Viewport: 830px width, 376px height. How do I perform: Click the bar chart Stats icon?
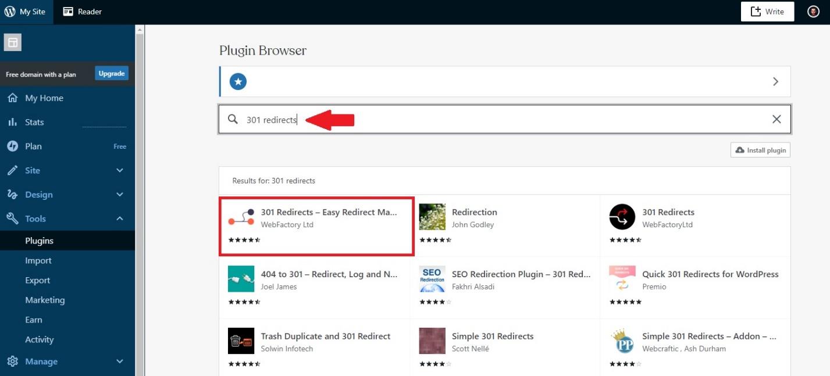coord(12,122)
